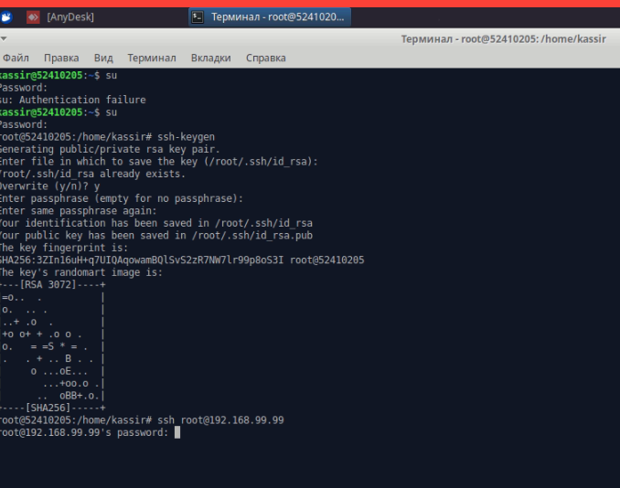The width and height of the screenshot is (620, 488).
Task: Click the 'Enter passphrase (empty for no passphrase):' line
Action: click(x=122, y=198)
